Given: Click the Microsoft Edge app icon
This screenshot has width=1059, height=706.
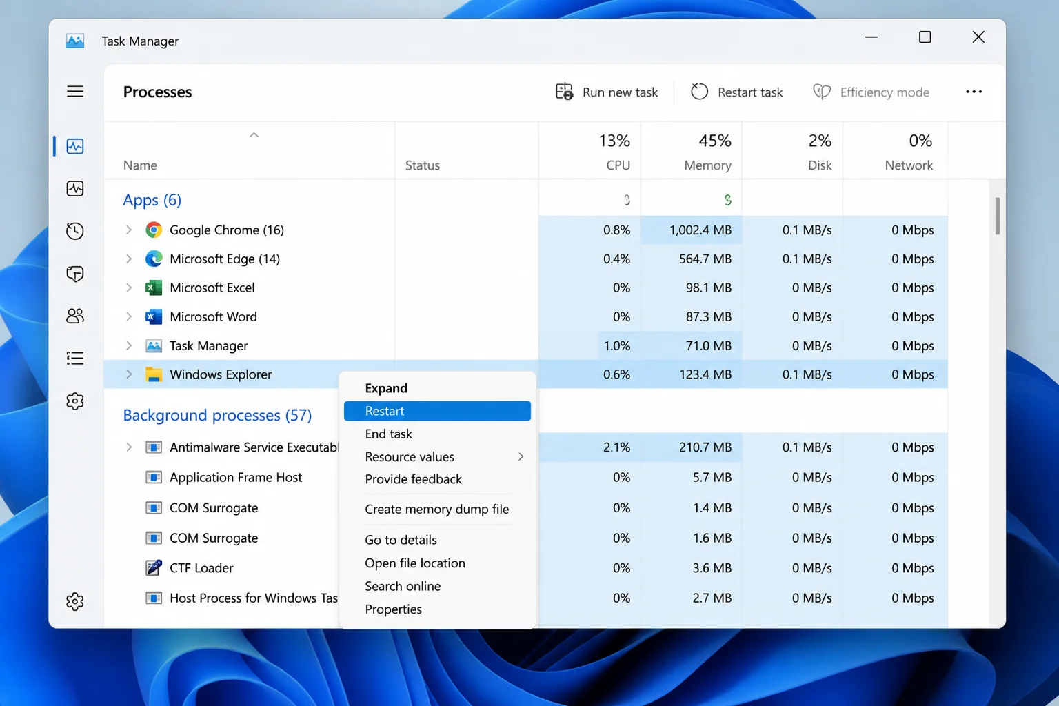Looking at the screenshot, I should (154, 259).
